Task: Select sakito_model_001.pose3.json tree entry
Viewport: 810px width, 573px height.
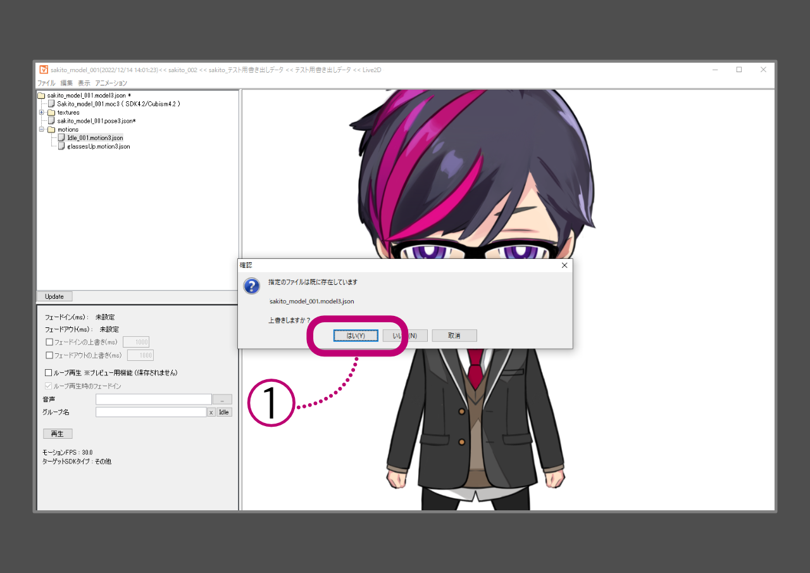Action: point(97,121)
